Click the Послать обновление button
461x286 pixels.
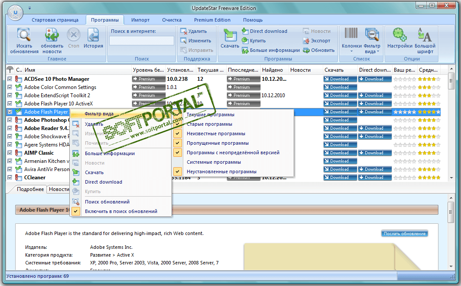[405, 234]
